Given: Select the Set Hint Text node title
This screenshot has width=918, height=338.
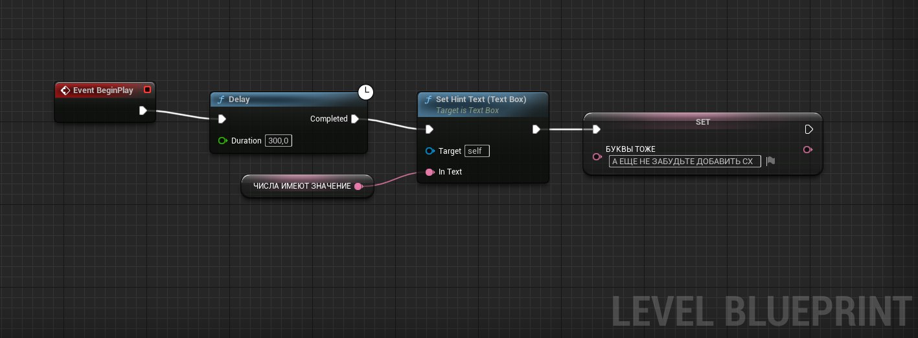Looking at the screenshot, I should click(481, 100).
